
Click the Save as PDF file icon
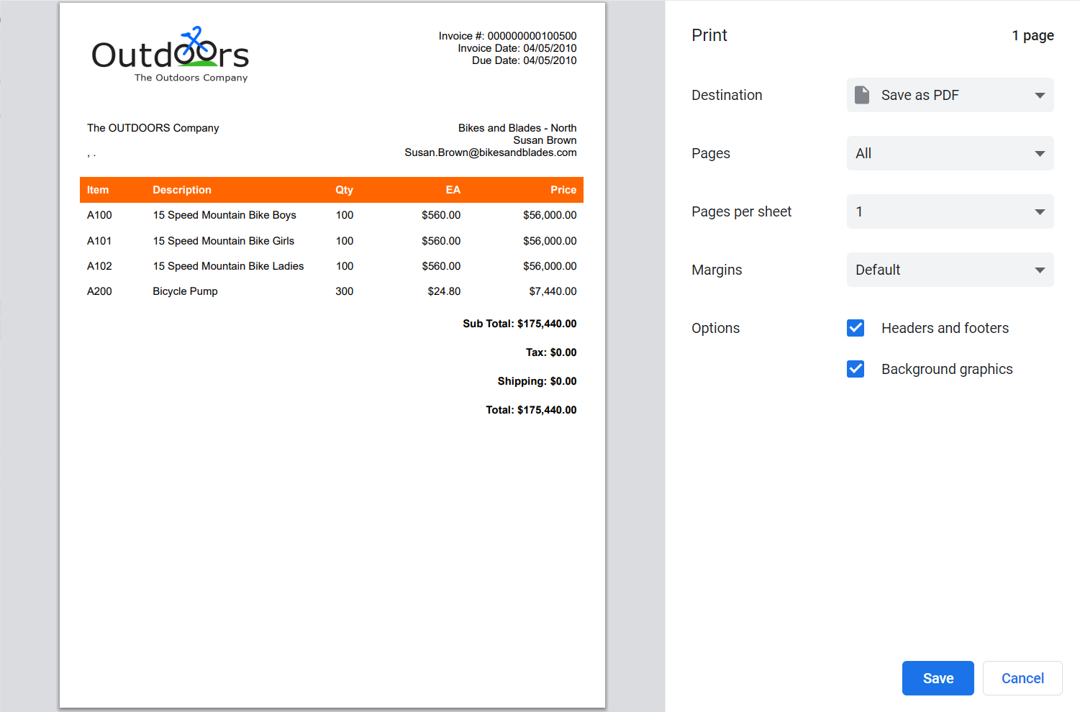pyautogui.click(x=861, y=95)
